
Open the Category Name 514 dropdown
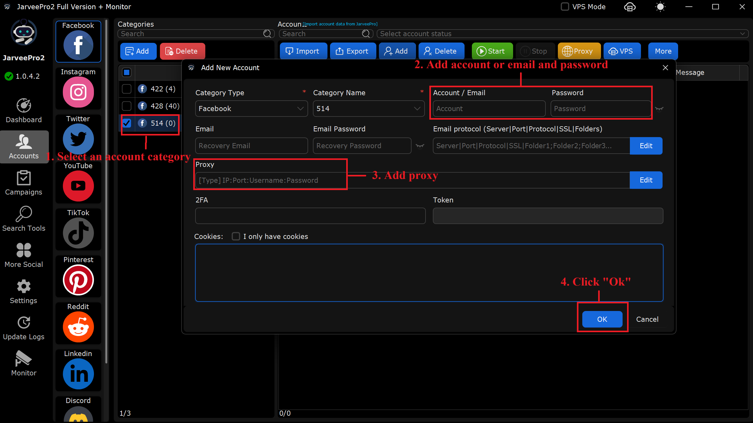pyautogui.click(x=369, y=109)
